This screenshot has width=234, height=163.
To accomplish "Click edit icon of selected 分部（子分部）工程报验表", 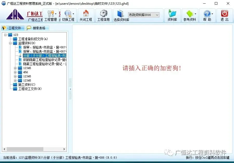I will point(20,56).
